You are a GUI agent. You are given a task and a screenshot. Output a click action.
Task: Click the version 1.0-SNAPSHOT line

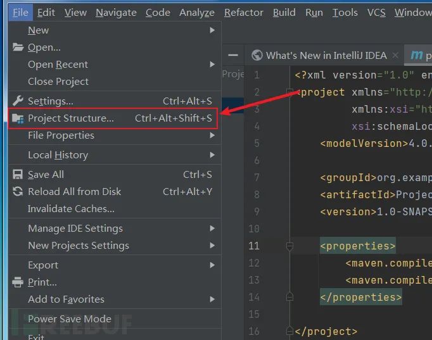376,211
